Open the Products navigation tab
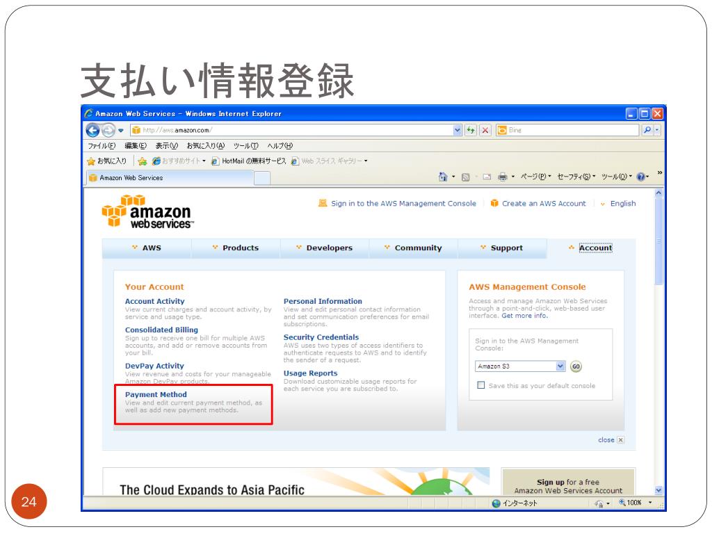Screen dimensions: 712x534 click(236, 248)
